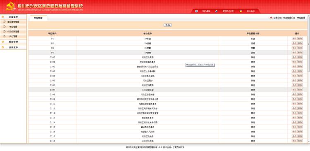Image resolution: width=310 pixels, height=151 pixels.
Task: Click the administrator user icon in header
Action: tap(217, 11)
